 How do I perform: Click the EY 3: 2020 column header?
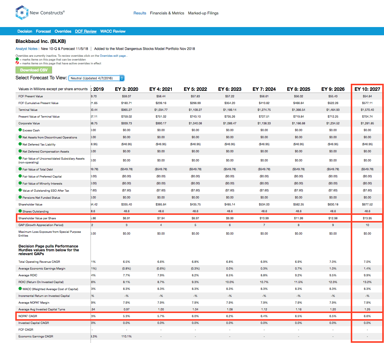coord(126,89)
